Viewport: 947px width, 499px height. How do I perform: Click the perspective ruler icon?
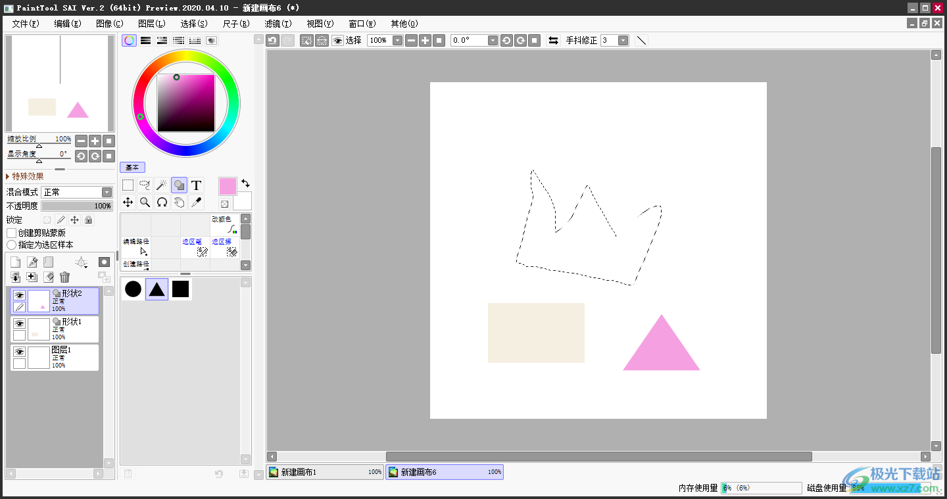(x=82, y=262)
